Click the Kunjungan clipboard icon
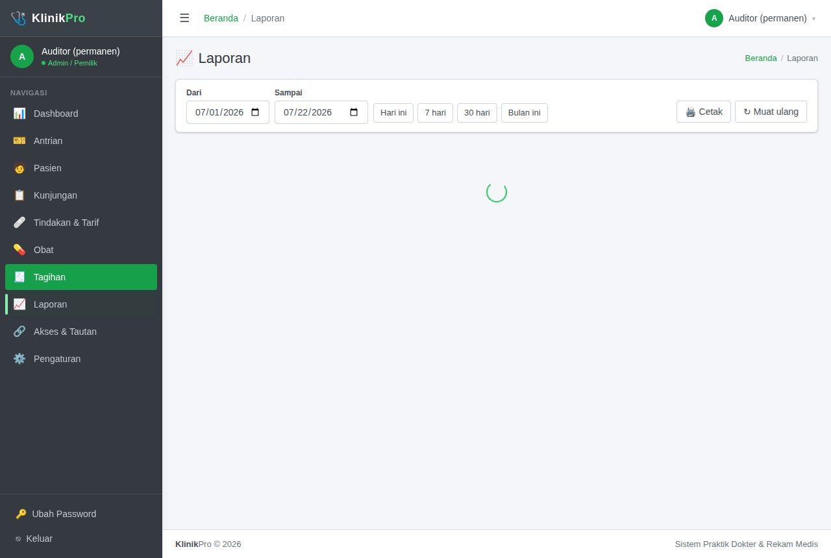 19,195
